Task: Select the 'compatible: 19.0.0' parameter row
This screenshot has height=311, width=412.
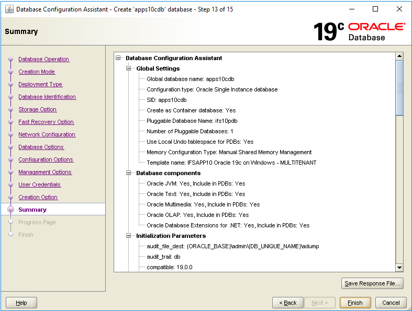Action: (x=170, y=267)
